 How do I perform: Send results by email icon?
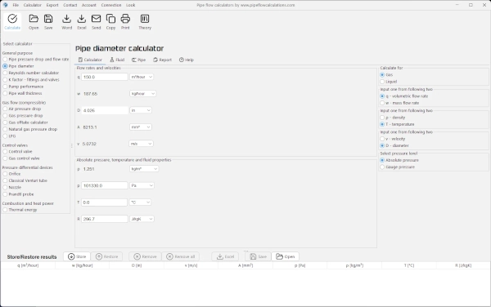pos(96,22)
